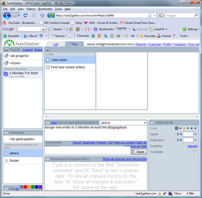This screenshot has height=198, width=202.
Task: Bookmark page with the star in address bar
Action: pos(150,15)
